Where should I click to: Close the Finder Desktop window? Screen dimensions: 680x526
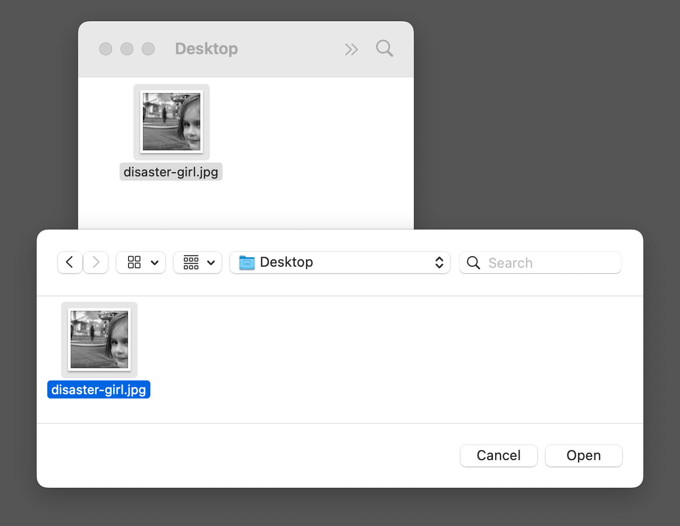click(106, 49)
